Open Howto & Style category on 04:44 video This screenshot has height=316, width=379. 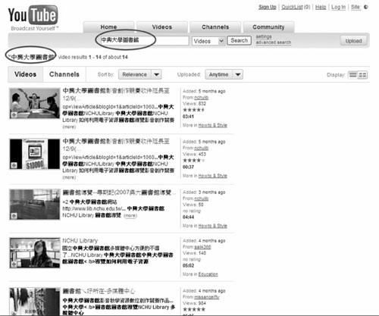pos(213,226)
